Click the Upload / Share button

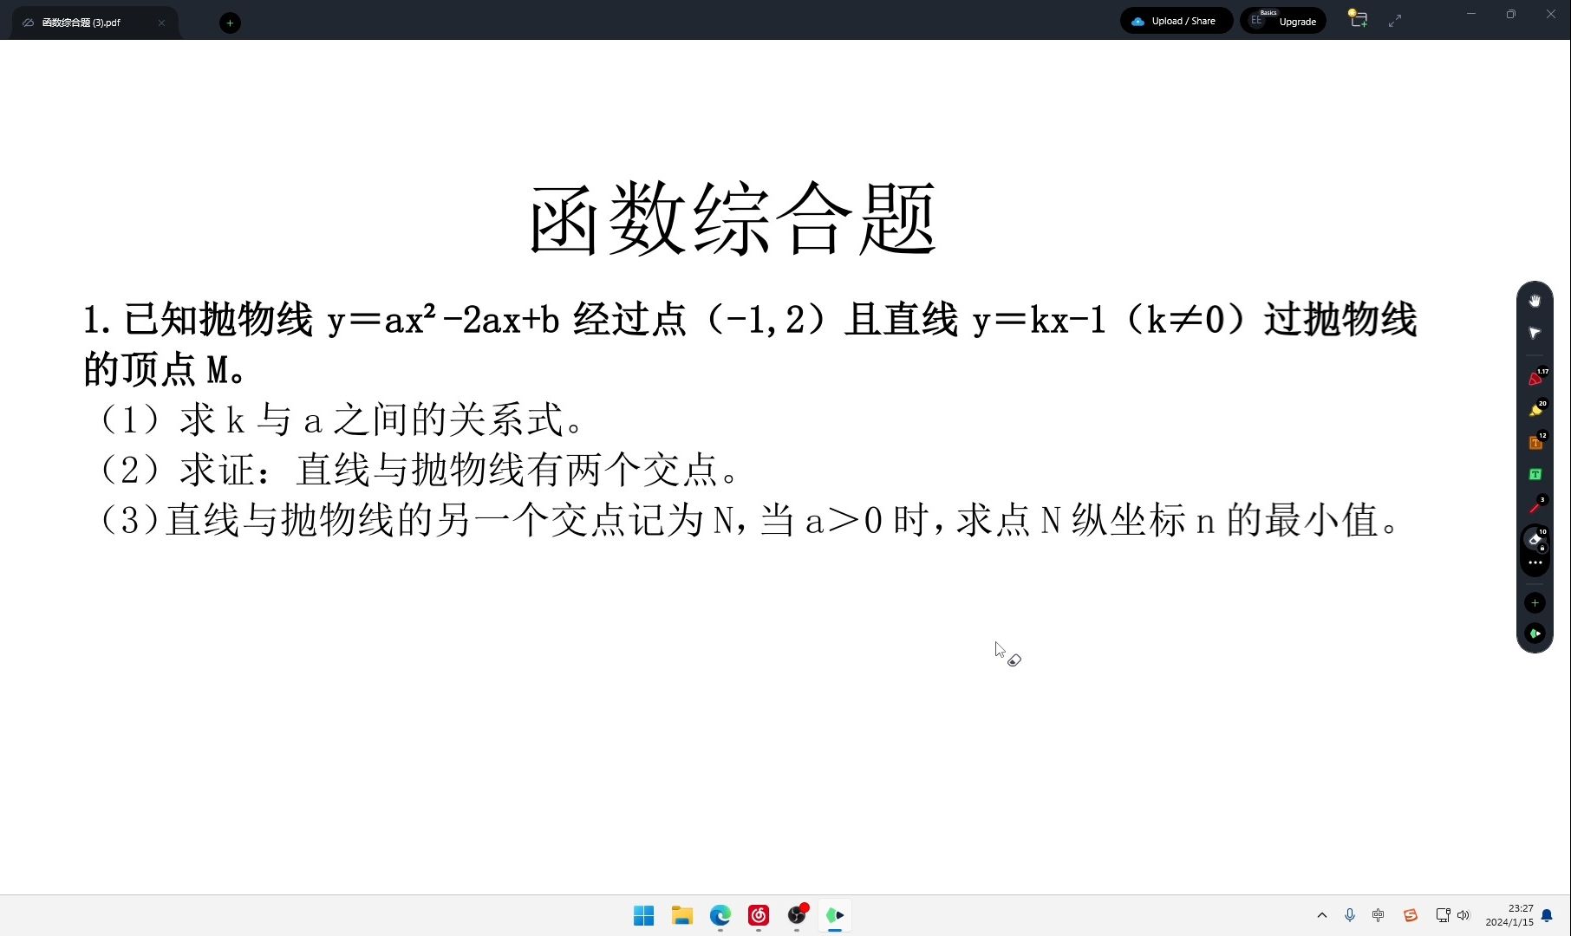coord(1176,20)
